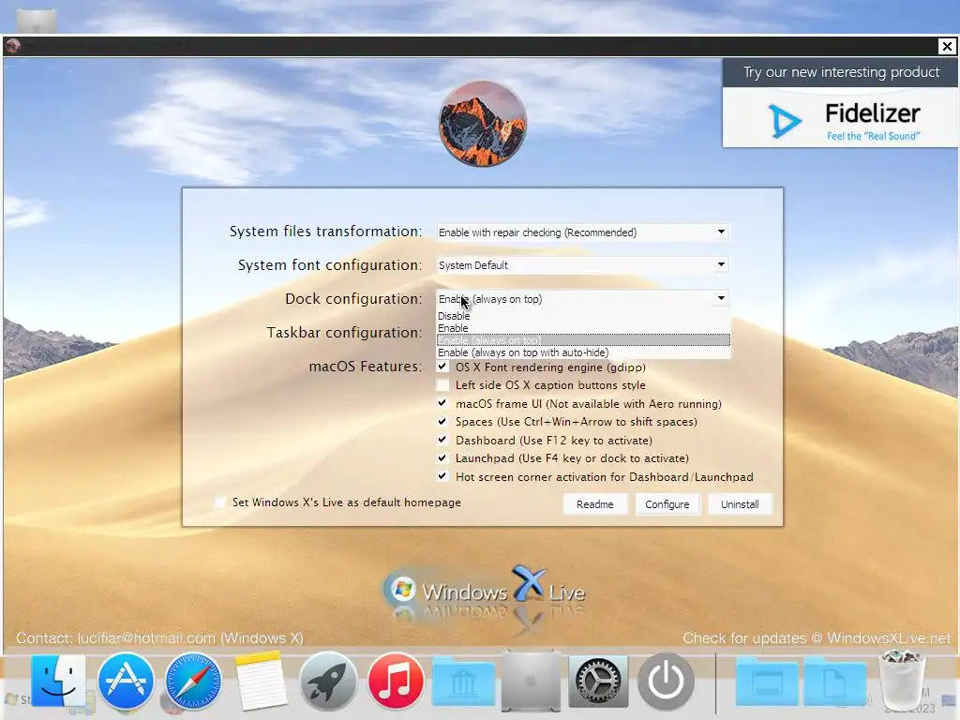
Task: Click the Taskbar configuration label
Action: (x=344, y=333)
